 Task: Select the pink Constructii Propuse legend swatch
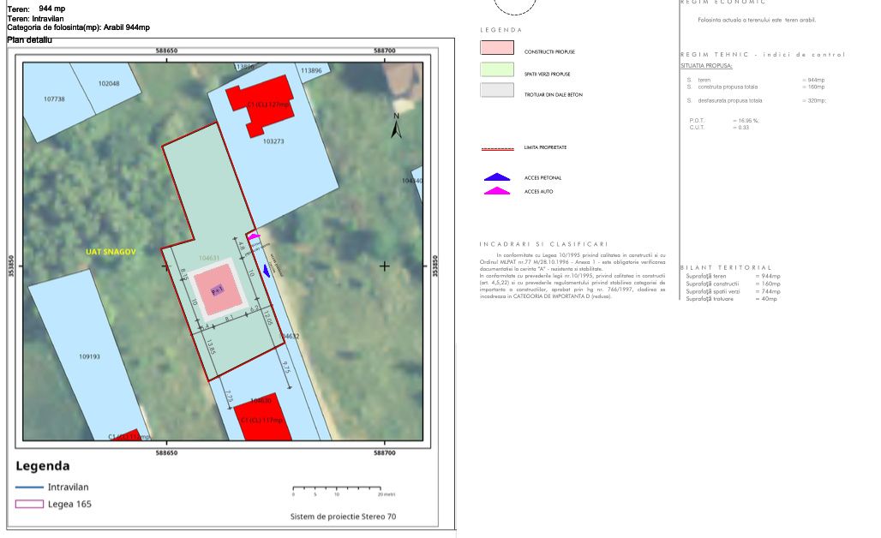496,47
